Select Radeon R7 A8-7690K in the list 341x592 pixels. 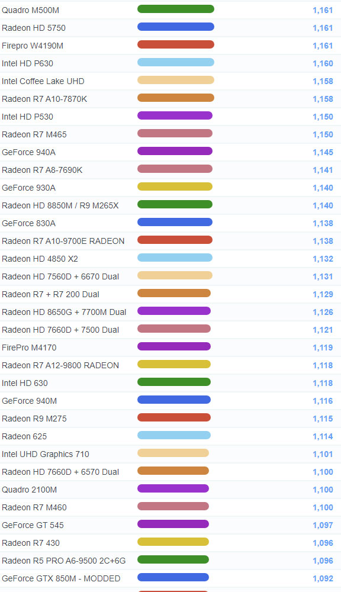click(x=42, y=170)
